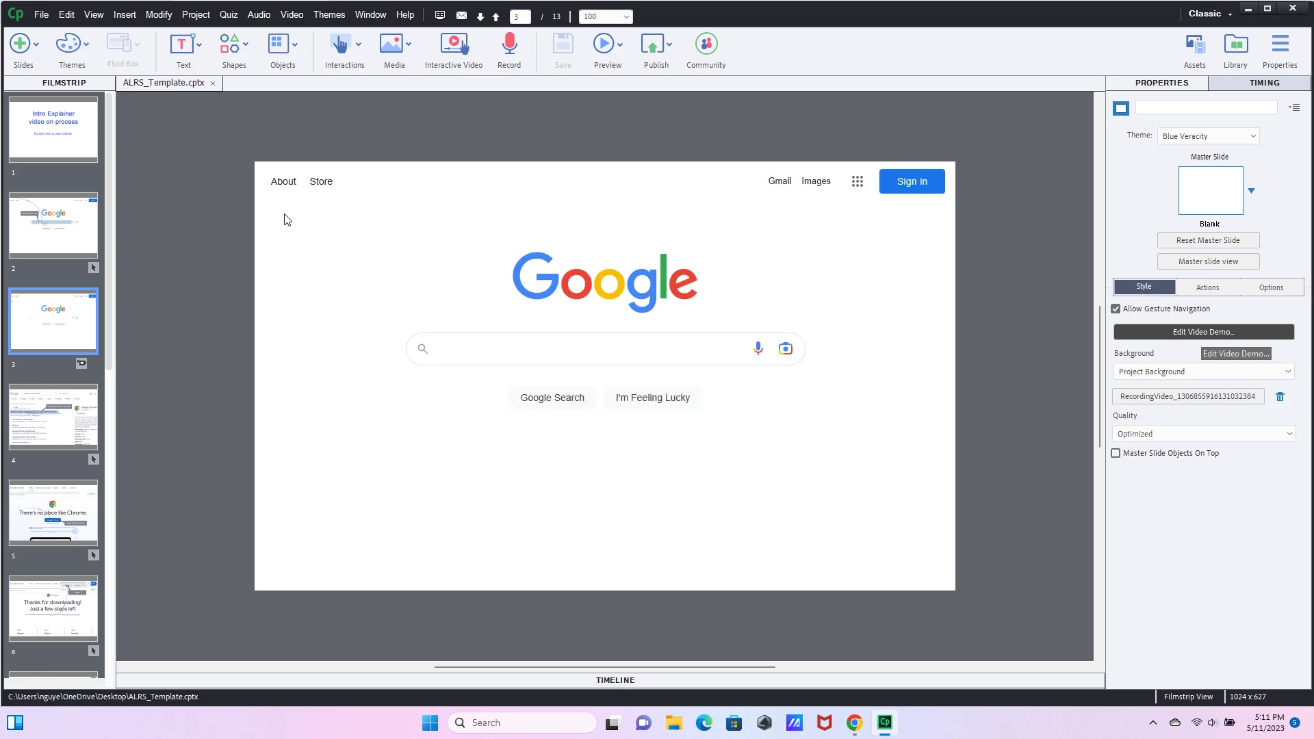Open the Library panel icon

(1235, 45)
